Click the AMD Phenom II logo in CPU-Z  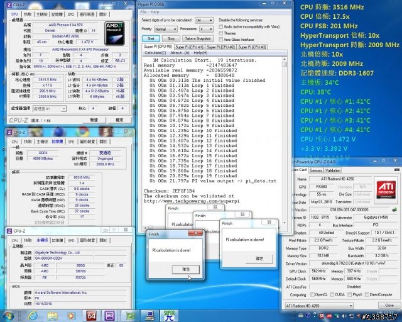tap(114, 33)
